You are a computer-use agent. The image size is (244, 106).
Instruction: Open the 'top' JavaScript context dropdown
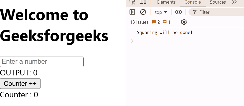[161, 12]
